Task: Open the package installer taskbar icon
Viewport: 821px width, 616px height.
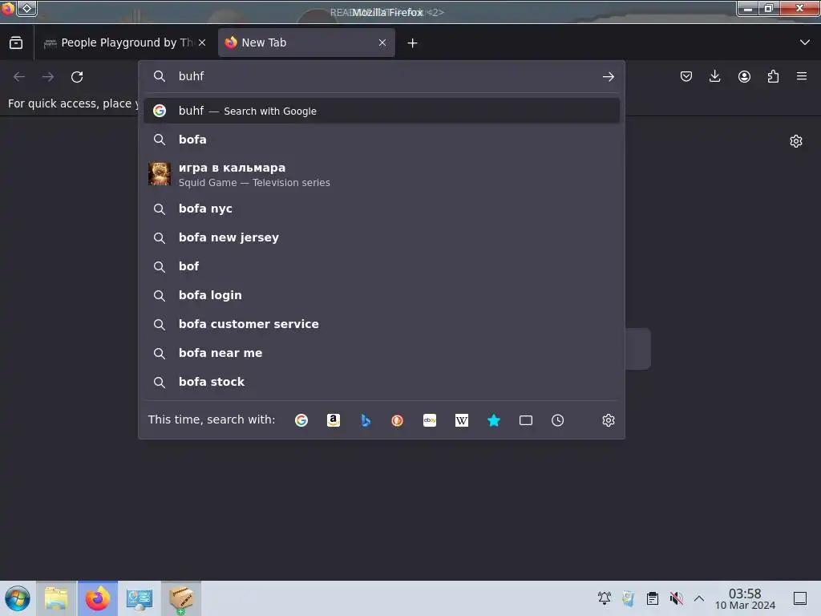Action: click(x=181, y=598)
